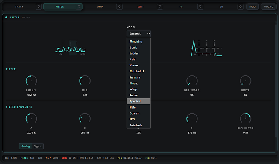Open the FX tab

[x=181, y=7]
